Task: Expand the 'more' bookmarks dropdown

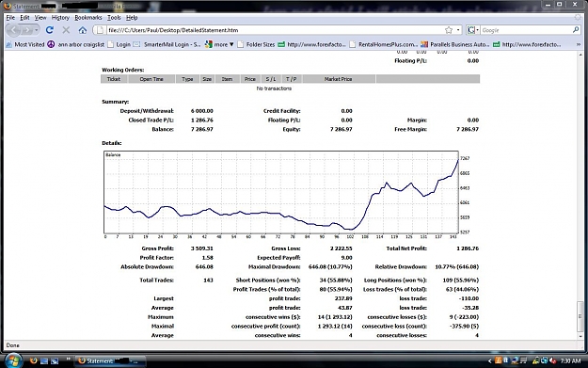Action: pos(220,44)
